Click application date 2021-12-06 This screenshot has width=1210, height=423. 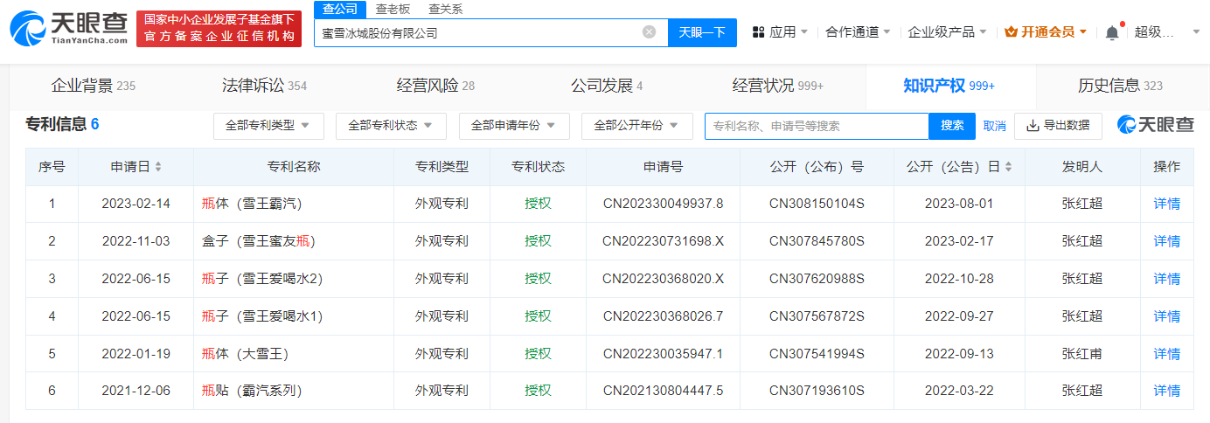pos(136,391)
